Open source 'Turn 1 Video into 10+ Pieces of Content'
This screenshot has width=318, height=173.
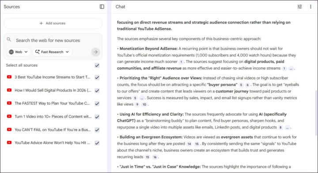pyautogui.click(x=53, y=116)
